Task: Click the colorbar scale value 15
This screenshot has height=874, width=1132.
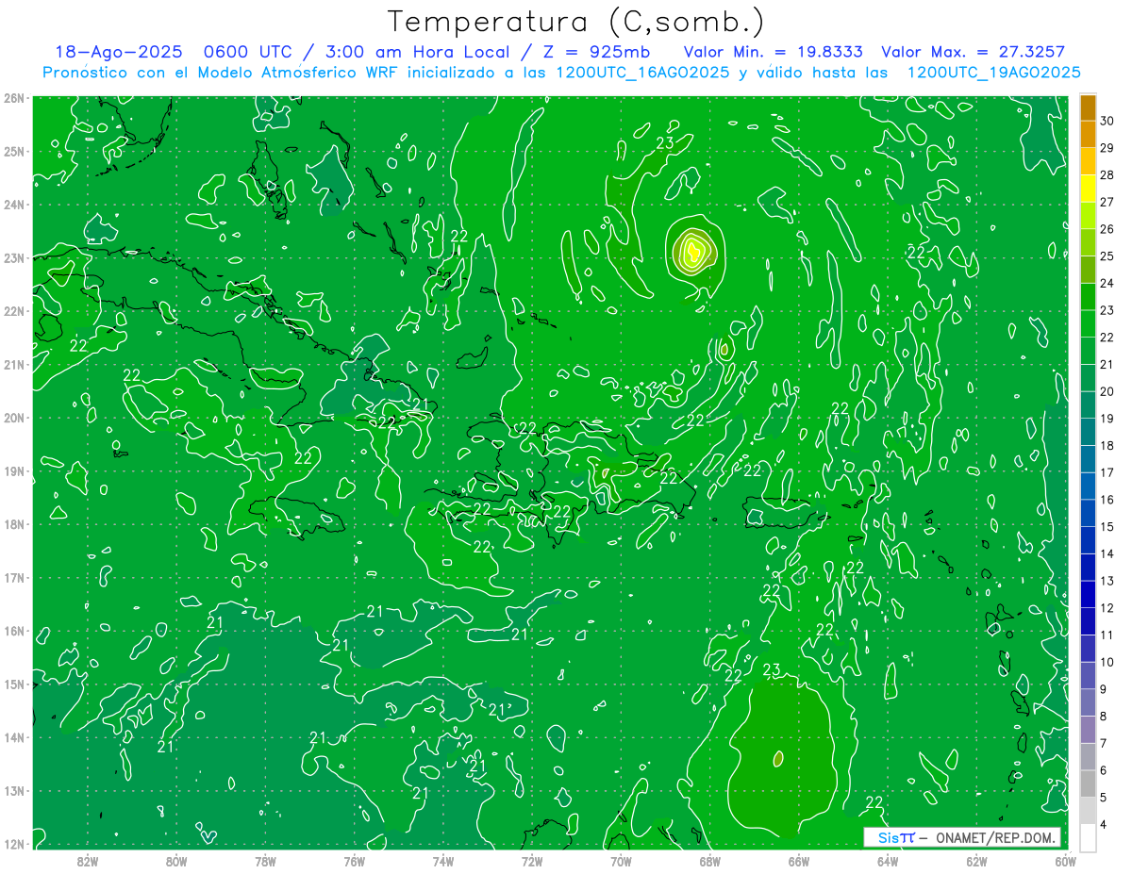Action: click(x=1107, y=526)
